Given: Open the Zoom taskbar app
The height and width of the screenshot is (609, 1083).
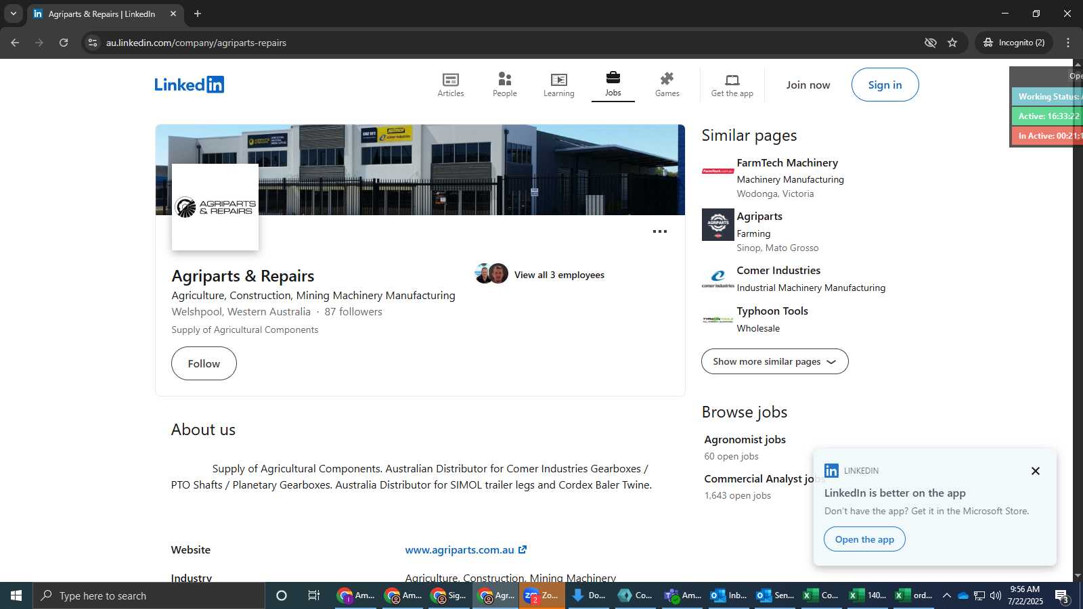Looking at the screenshot, I should click(x=542, y=595).
